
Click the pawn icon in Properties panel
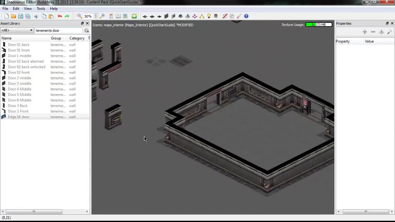coord(381,32)
